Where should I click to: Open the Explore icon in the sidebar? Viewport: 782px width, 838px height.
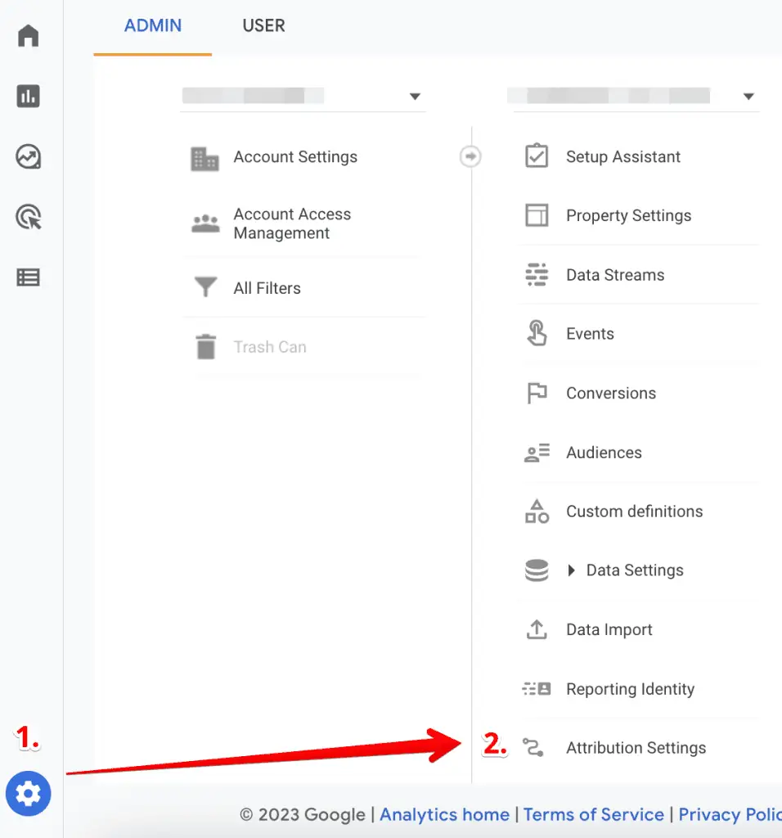click(x=29, y=157)
